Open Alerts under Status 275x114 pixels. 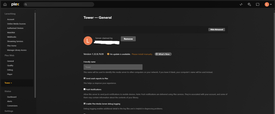click(10, 101)
